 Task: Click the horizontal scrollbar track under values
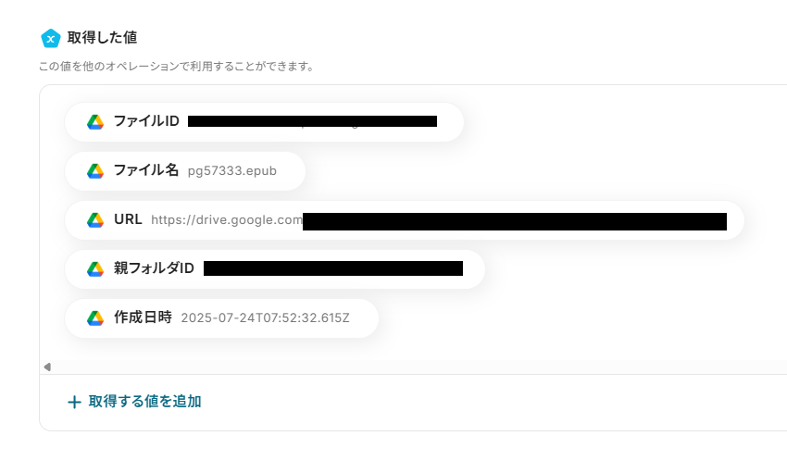point(417,367)
